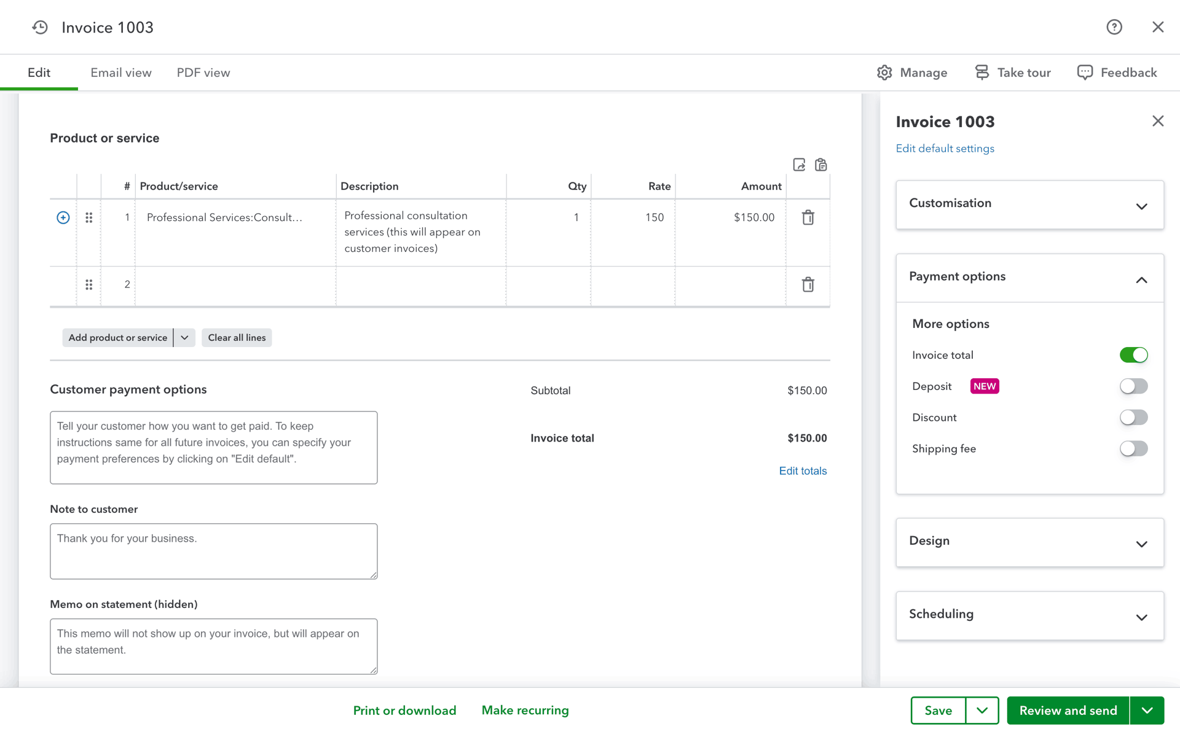The width and height of the screenshot is (1180, 737).
Task: Click the Note to customer text box
Action: [x=214, y=552]
